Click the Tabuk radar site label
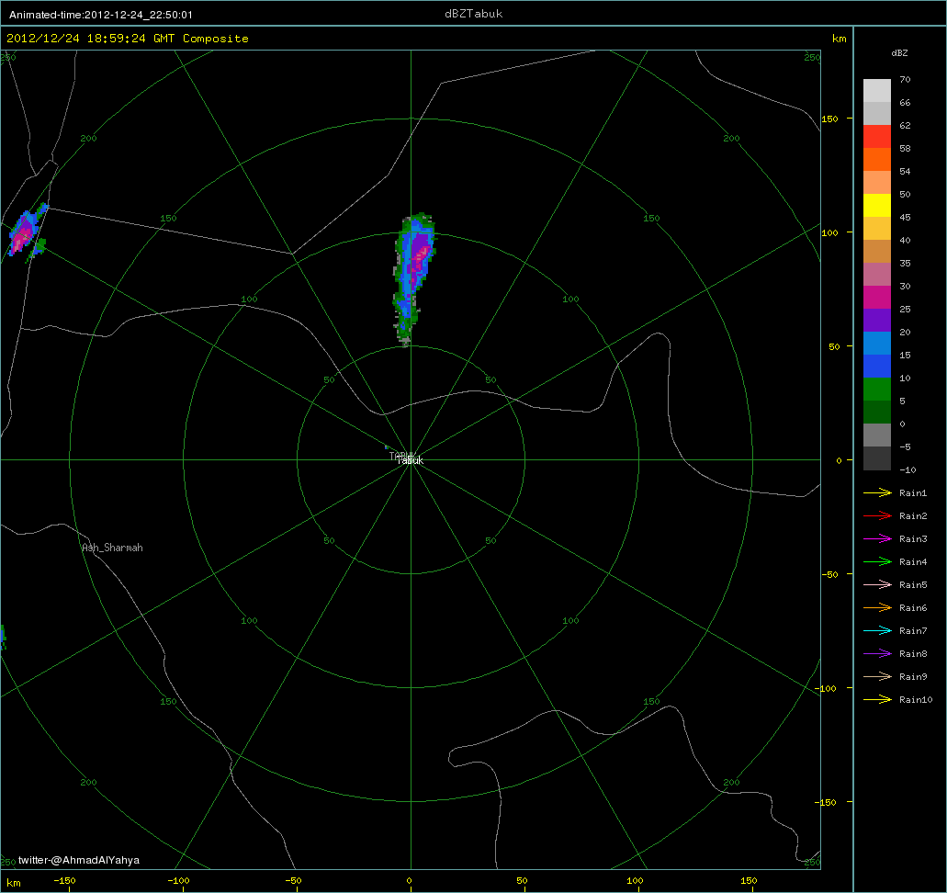This screenshot has width=947, height=893. [410, 460]
